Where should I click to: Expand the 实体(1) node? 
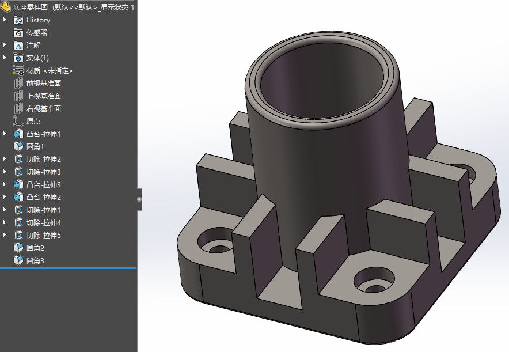(x=5, y=58)
